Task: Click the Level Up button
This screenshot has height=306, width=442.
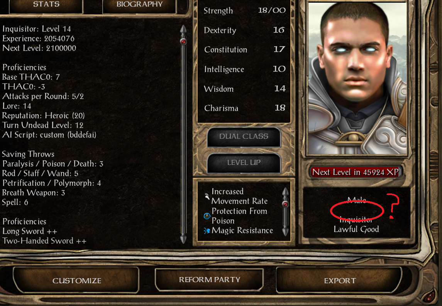Action: click(x=244, y=163)
